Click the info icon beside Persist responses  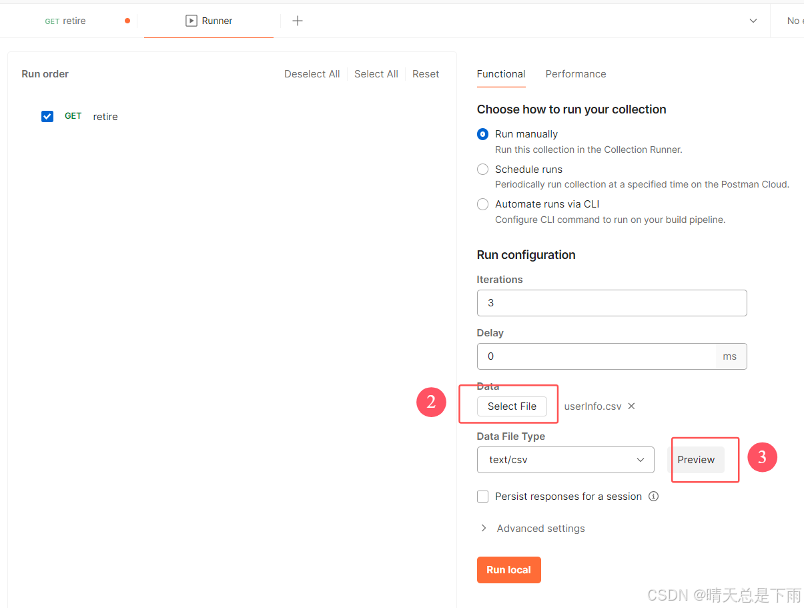point(653,496)
